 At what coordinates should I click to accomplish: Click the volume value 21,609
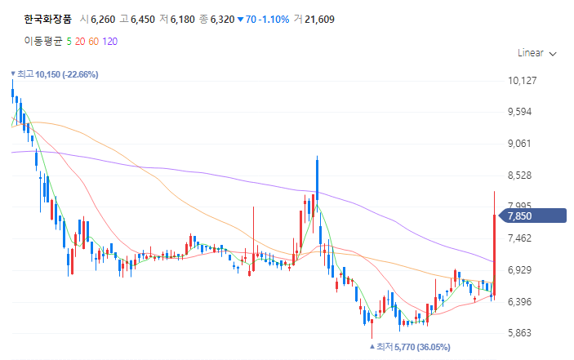click(x=319, y=20)
